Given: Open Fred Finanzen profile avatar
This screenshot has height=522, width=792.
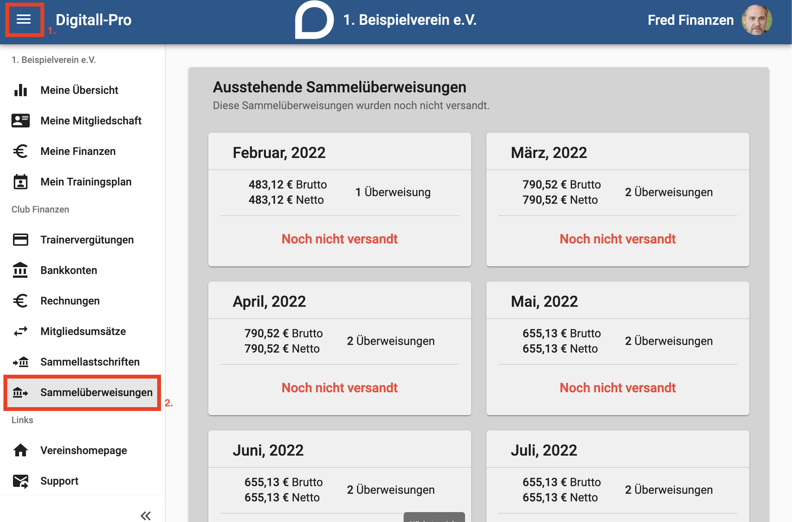Looking at the screenshot, I should [x=757, y=20].
